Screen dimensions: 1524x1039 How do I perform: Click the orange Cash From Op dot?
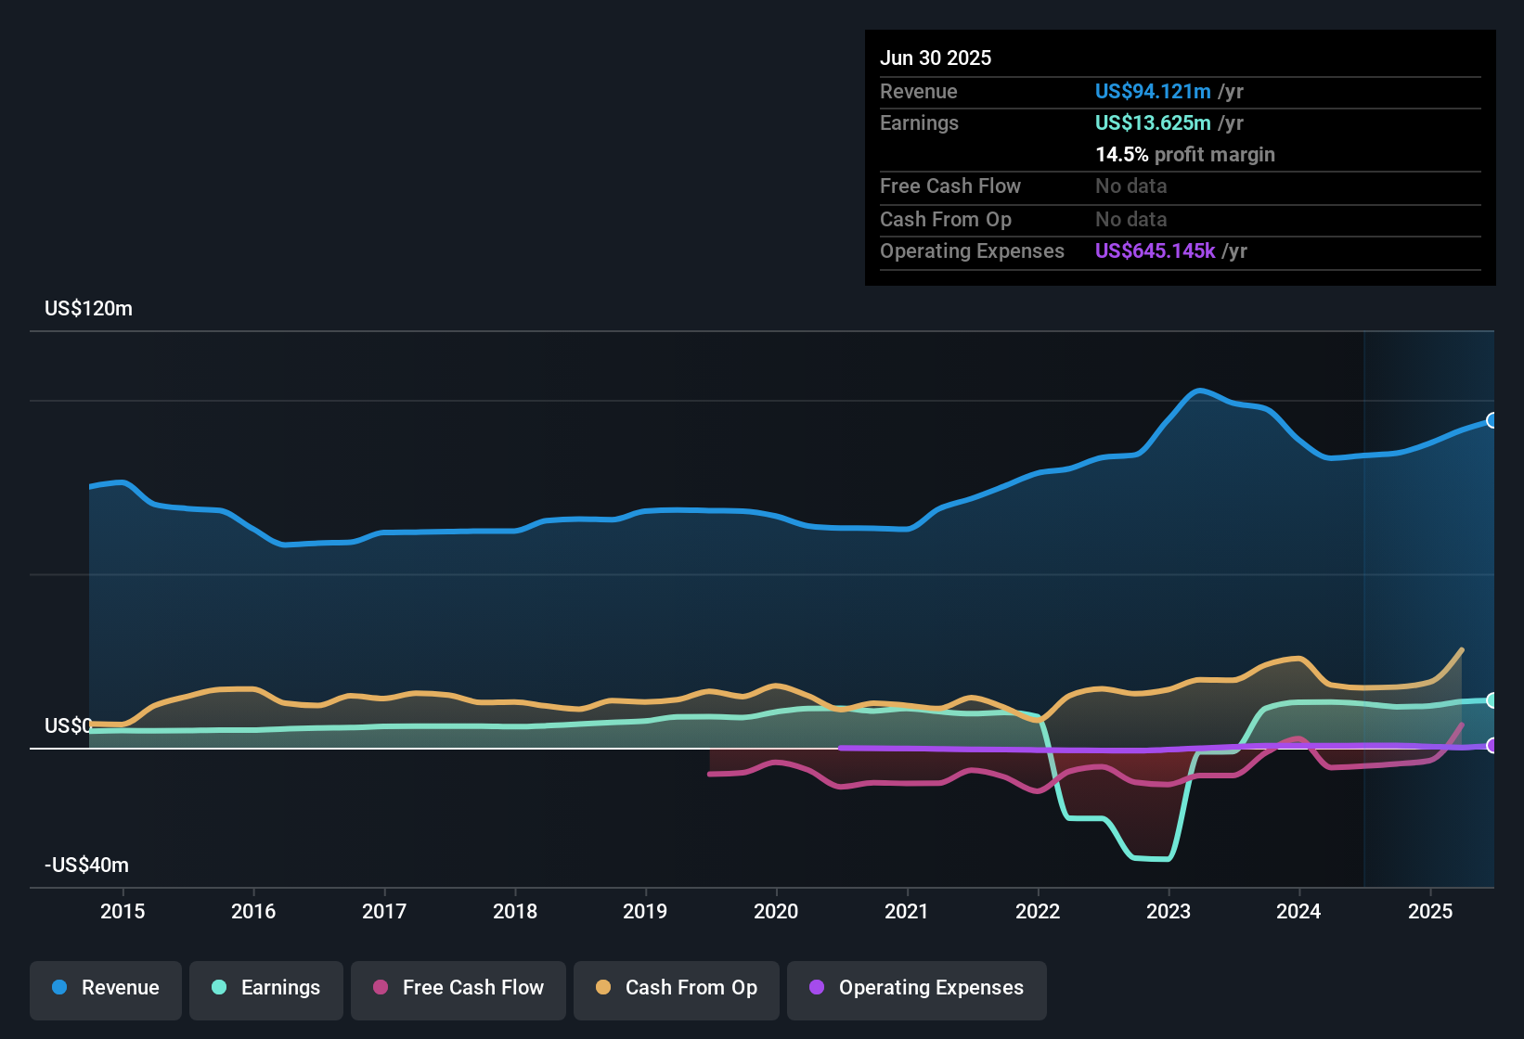[x=603, y=988]
